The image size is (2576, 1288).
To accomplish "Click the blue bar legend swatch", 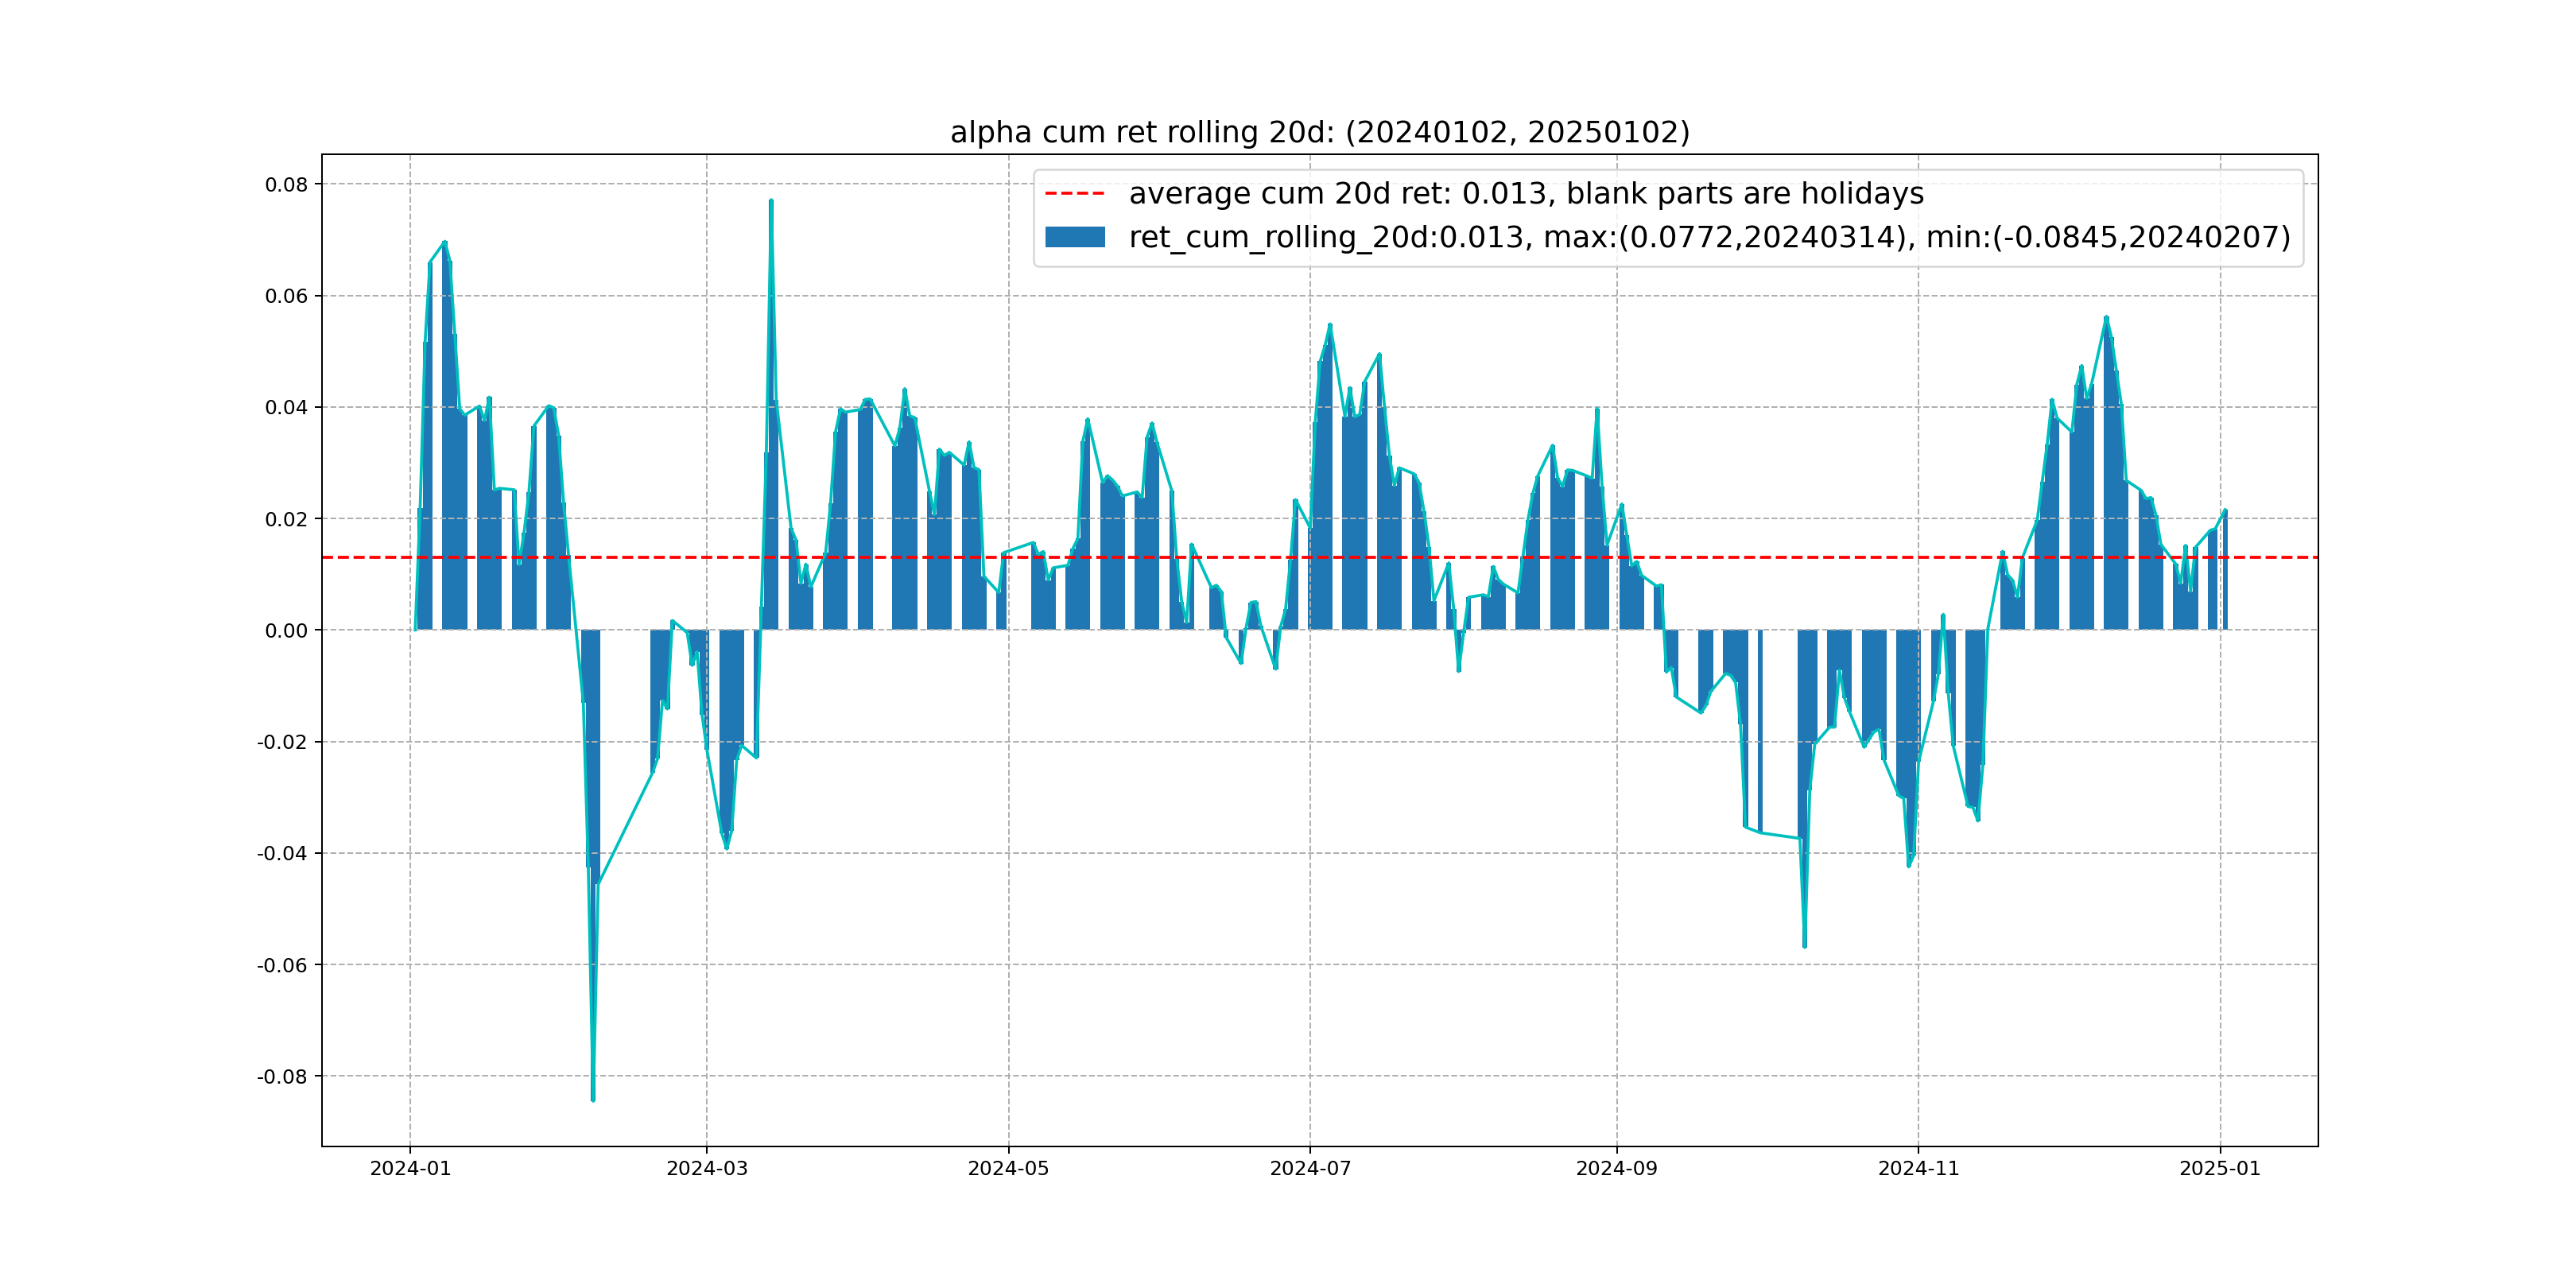I will pos(1074,237).
